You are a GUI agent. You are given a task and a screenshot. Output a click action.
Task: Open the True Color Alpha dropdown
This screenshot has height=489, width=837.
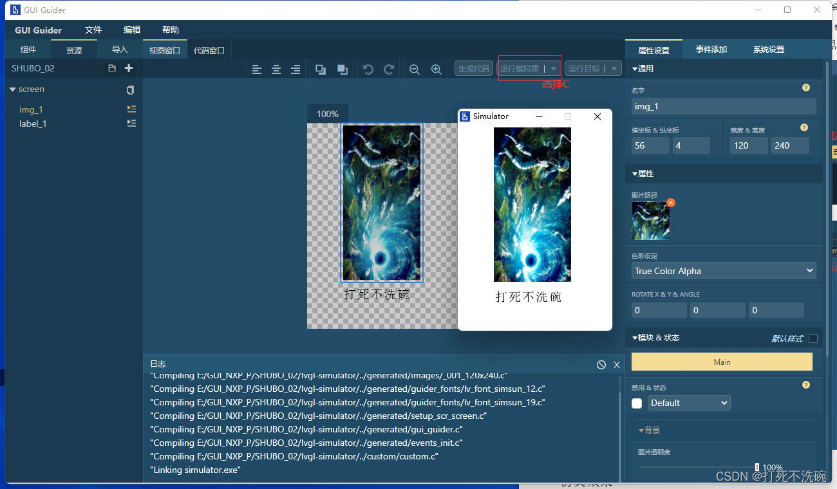[x=724, y=271]
